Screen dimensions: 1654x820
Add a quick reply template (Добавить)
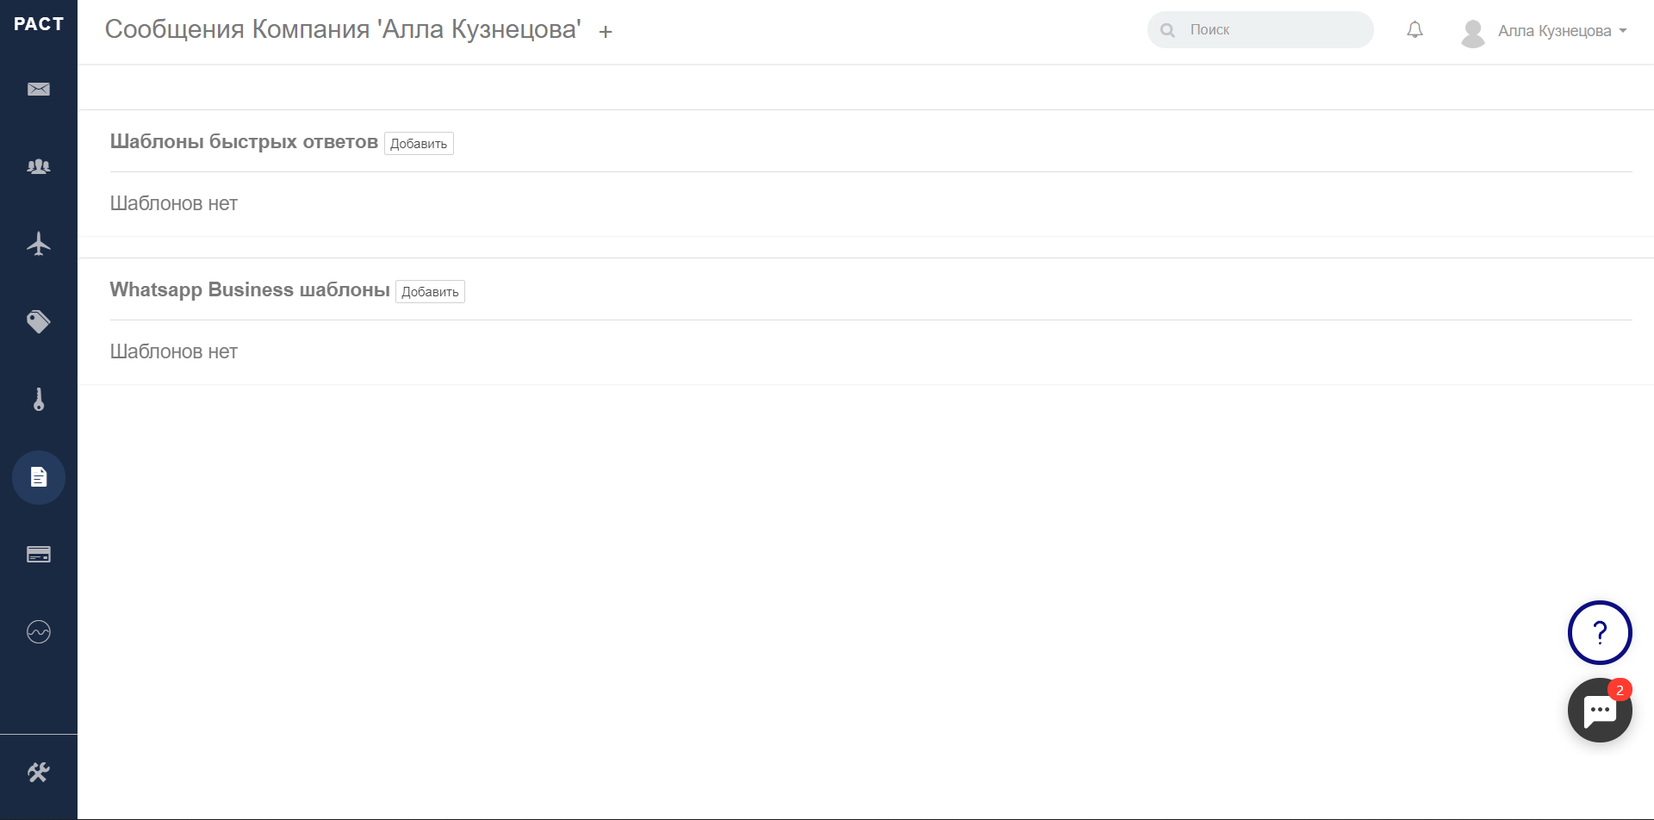pos(419,144)
